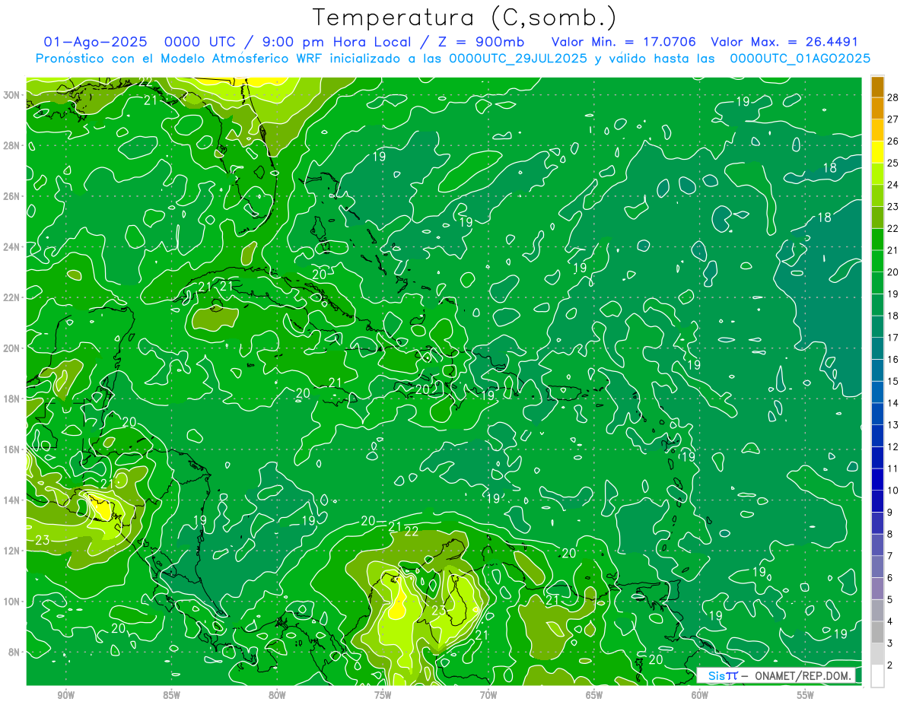Select the title 'Temperatura (C,somb.)'
The width and height of the screenshot is (913, 705).
point(464,17)
